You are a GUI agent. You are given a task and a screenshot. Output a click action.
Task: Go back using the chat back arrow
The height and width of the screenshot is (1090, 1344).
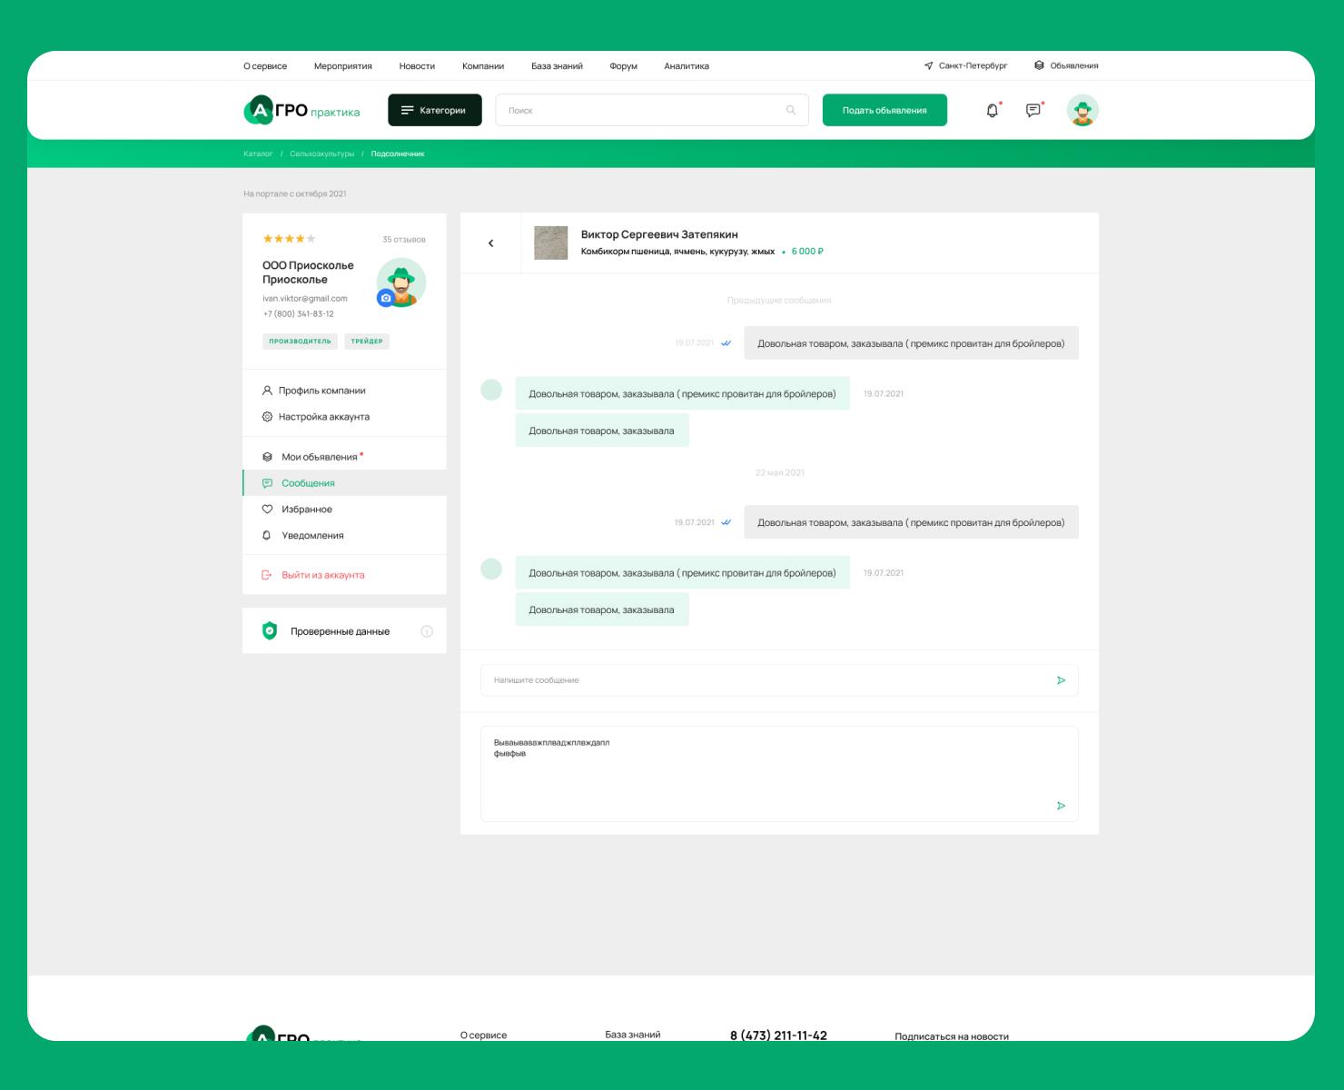click(x=491, y=243)
